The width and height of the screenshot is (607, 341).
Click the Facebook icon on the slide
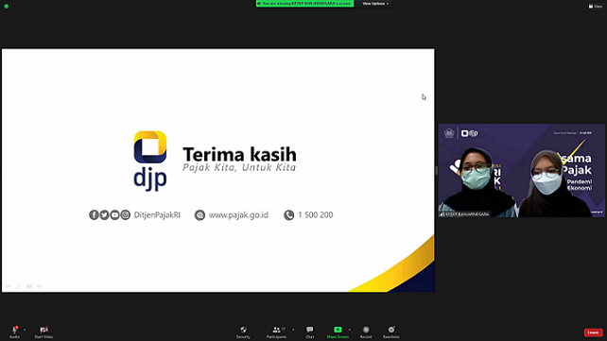pyautogui.click(x=94, y=214)
